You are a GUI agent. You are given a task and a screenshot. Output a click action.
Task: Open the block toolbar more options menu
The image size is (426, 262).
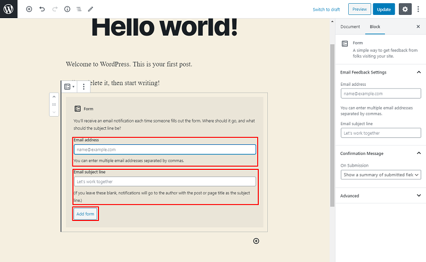tap(84, 87)
